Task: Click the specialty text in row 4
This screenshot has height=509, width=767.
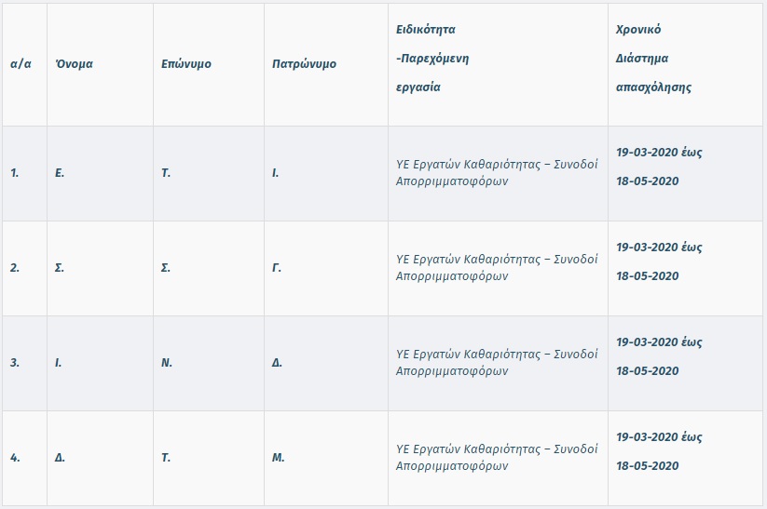Action: point(497,457)
